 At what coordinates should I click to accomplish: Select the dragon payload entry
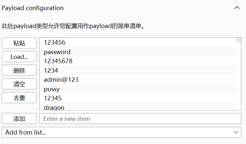(138, 107)
